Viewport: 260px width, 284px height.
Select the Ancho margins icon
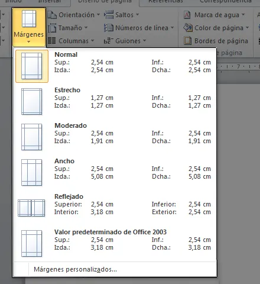[x=32, y=173]
